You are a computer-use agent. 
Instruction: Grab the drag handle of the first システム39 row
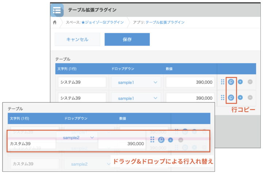coord(222,82)
